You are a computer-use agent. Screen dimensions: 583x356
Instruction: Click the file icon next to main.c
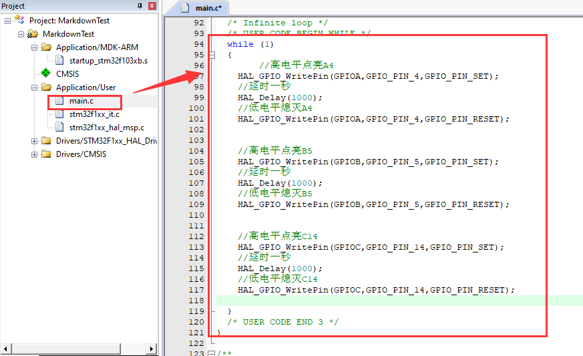[x=59, y=101]
